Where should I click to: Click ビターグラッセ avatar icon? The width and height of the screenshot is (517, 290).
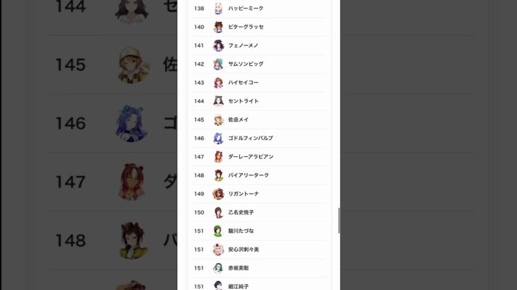tap(218, 27)
